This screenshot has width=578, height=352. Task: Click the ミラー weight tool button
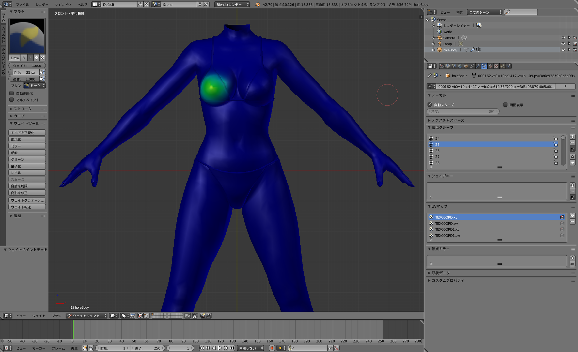pos(27,146)
